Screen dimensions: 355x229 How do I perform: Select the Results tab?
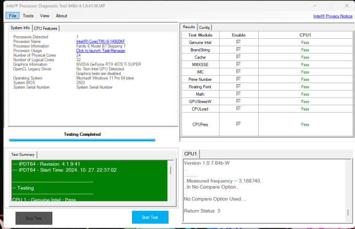[x=189, y=27]
